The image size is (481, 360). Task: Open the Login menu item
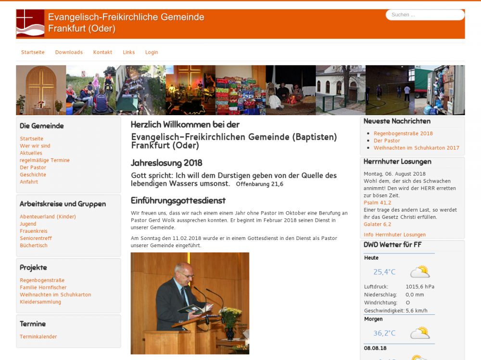click(x=152, y=52)
